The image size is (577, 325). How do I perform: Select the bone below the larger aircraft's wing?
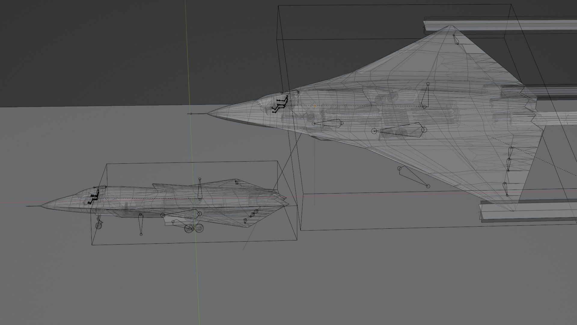click(414, 177)
